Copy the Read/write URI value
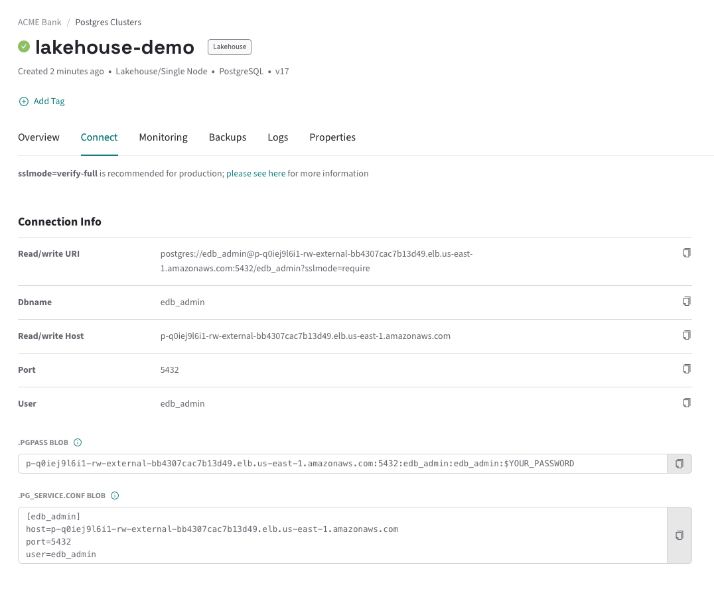The width and height of the screenshot is (714, 595). click(687, 253)
